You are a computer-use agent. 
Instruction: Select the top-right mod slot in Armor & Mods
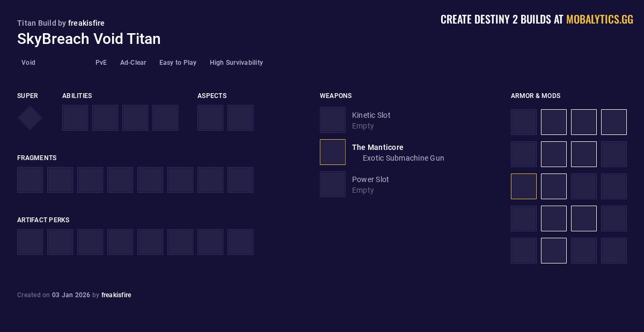click(614, 122)
